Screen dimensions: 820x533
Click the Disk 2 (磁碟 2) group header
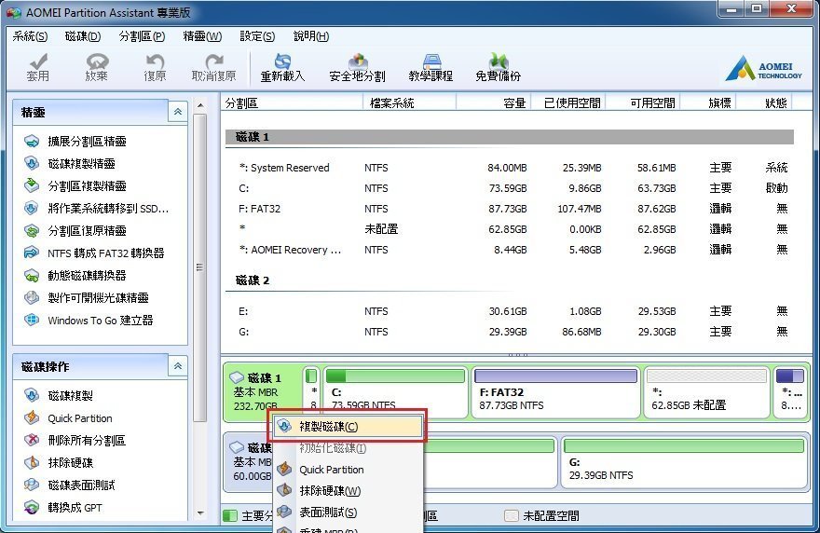point(510,280)
